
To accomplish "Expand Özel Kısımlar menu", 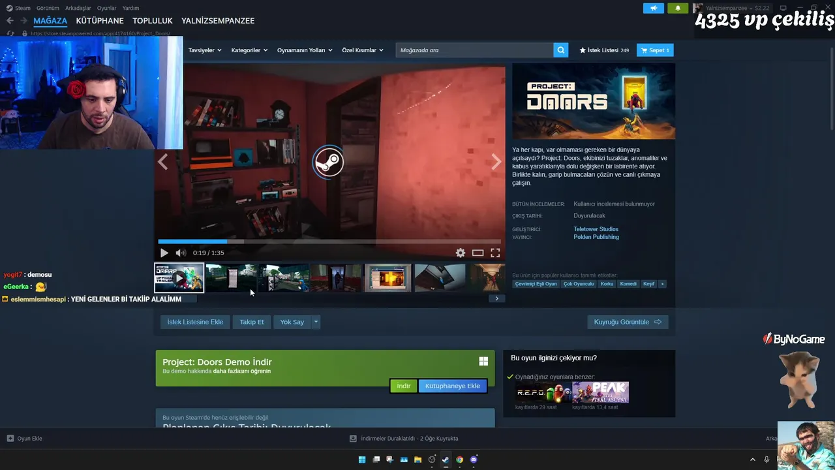I will [x=363, y=50].
